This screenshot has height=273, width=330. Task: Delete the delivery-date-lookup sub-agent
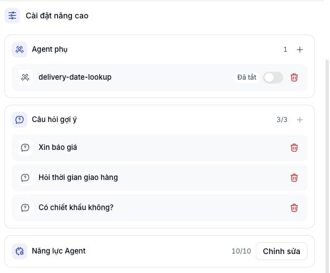[294, 77]
